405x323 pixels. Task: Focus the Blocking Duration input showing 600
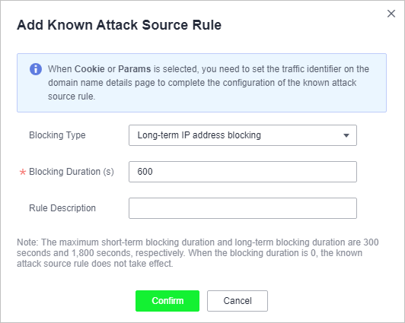click(x=243, y=172)
